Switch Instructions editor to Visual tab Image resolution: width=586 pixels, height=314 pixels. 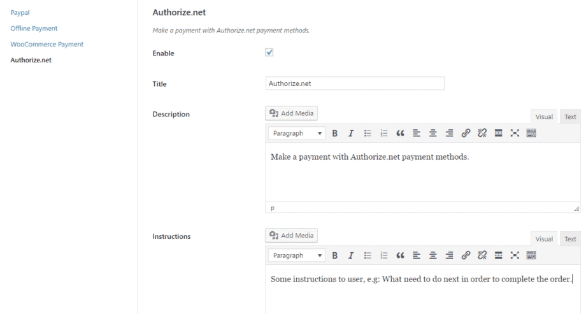544,239
